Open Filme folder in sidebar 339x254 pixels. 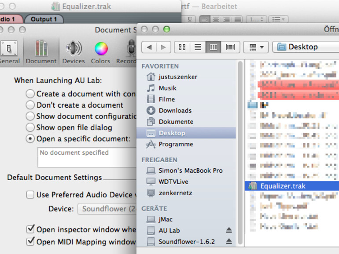[x=160, y=99]
